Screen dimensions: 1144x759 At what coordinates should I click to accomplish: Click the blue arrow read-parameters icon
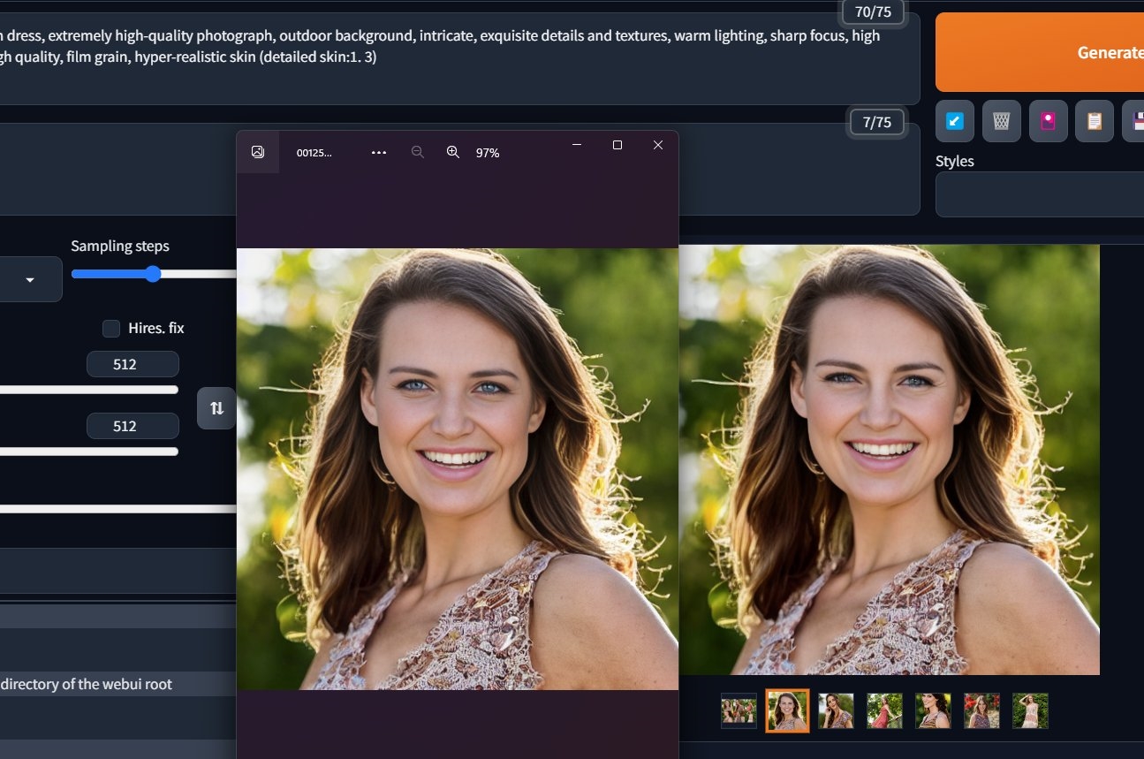(x=954, y=121)
